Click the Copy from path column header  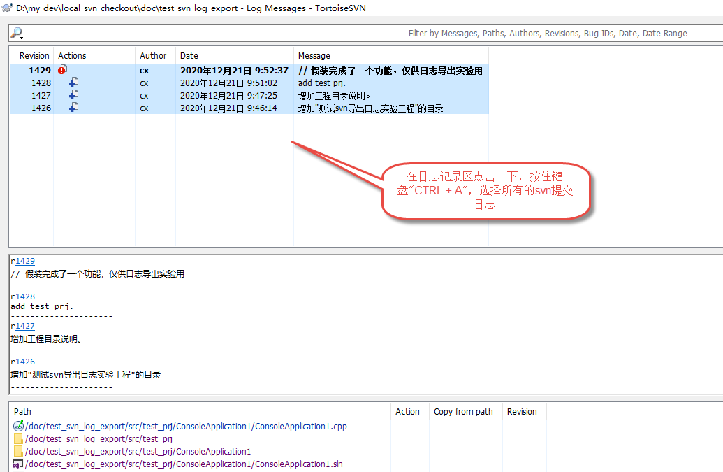click(463, 411)
